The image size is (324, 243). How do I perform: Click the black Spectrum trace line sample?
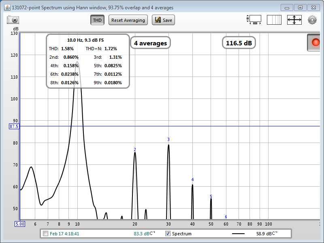pyautogui.click(x=238, y=234)
